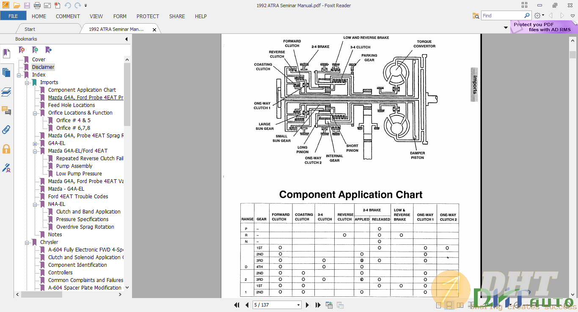Open the Bookmarks sidebar panel icon
Image resolution: width=578 pixels, height=312 pixels.
[x=6, y=54]
